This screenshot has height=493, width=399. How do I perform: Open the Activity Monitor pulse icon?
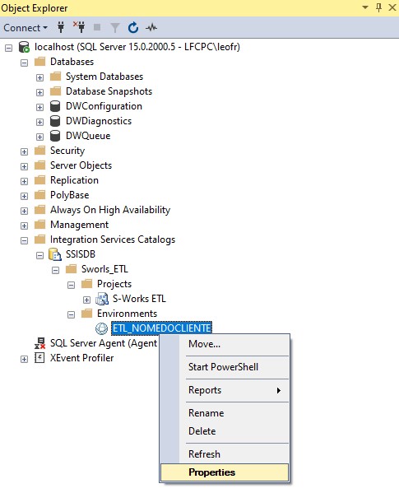[x=151, y=28]
